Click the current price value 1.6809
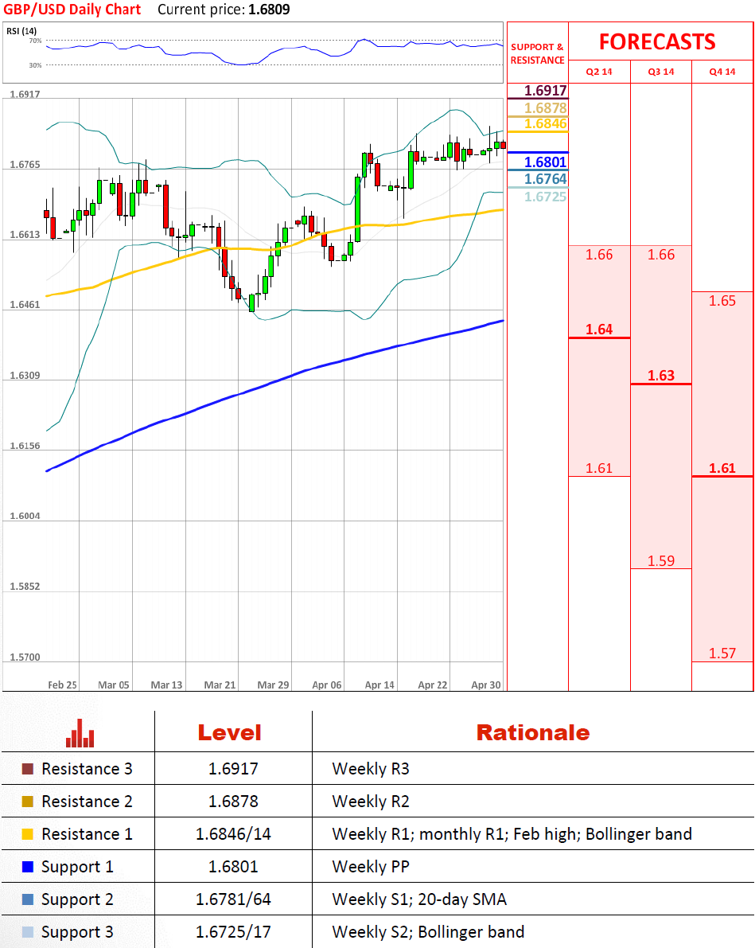This screenshot has width=755, height=948. coord(269,10)
